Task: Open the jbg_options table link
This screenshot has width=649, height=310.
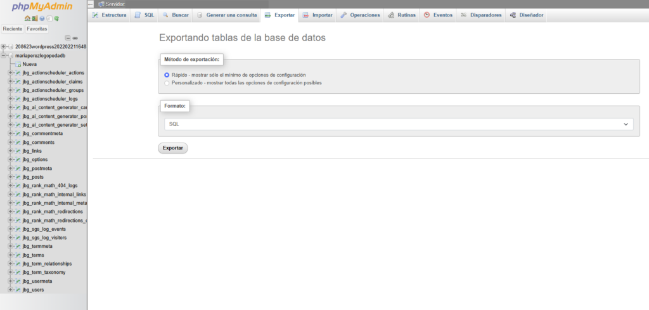Action: tap(35, 159)
